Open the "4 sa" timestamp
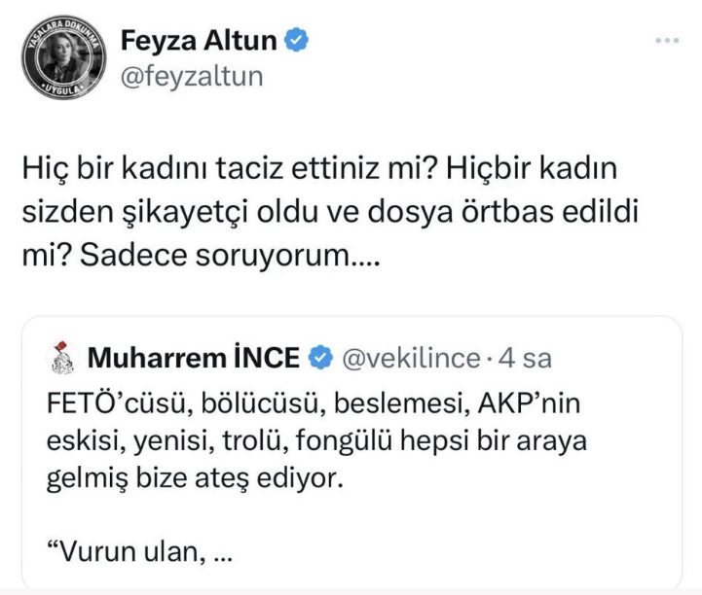Image resolution: width=702 pixels, height=595 pixels. click(525, 359)
